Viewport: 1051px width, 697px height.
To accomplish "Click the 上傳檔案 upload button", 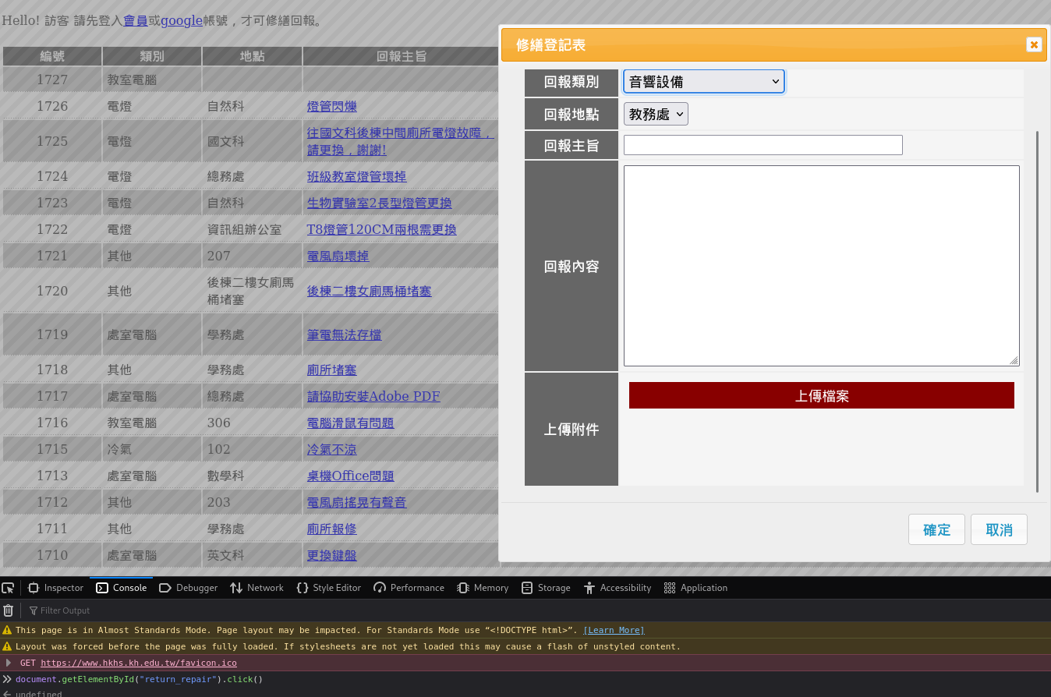I will click(822, 395).
